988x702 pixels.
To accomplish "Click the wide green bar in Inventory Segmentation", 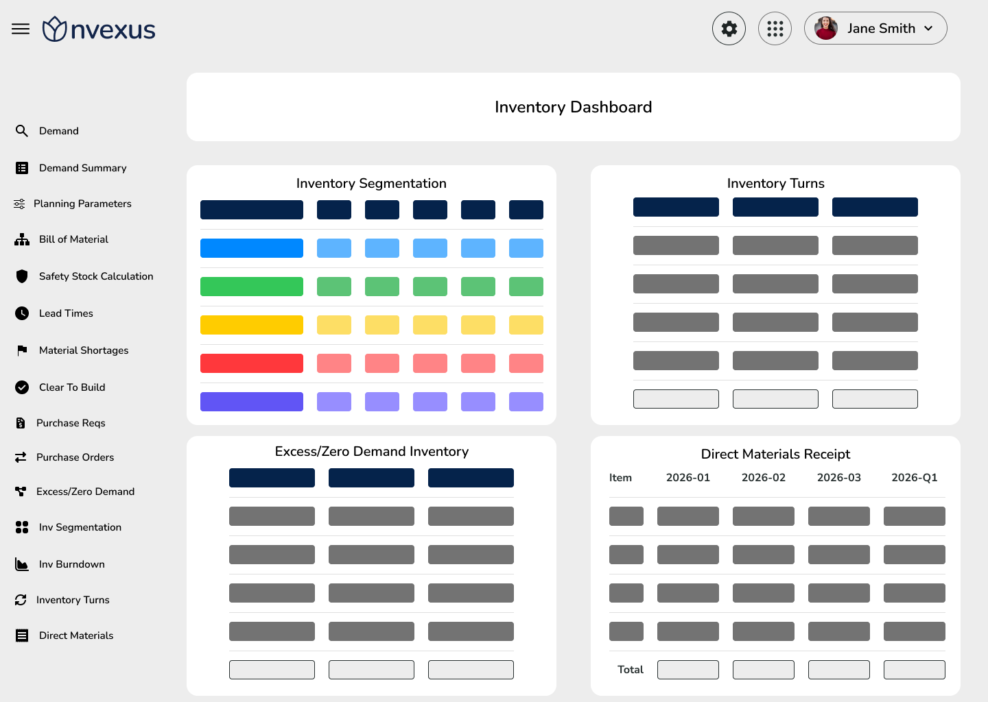I will tap(252, 287).
